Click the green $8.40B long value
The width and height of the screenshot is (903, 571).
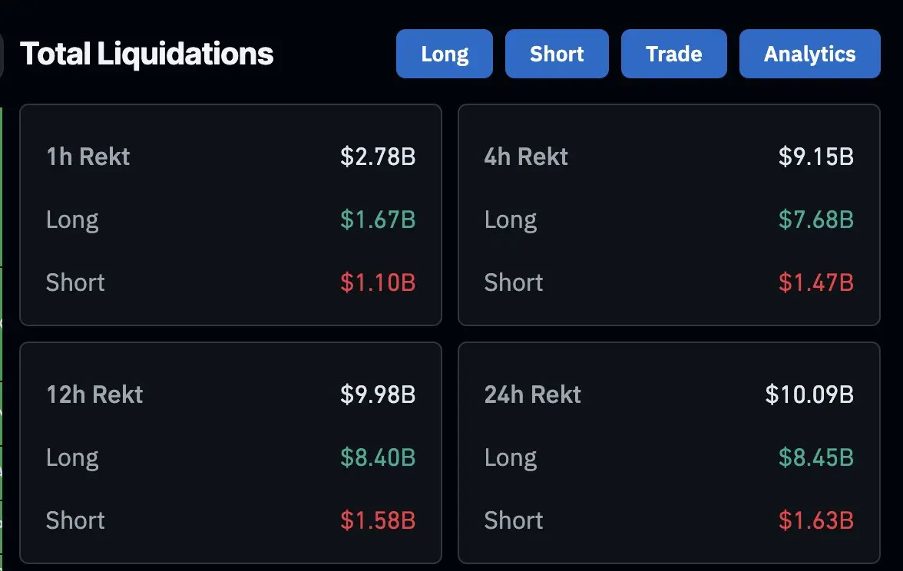[378, 457]
